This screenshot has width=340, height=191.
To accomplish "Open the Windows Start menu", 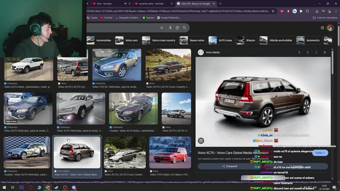I will click(4, 188).
